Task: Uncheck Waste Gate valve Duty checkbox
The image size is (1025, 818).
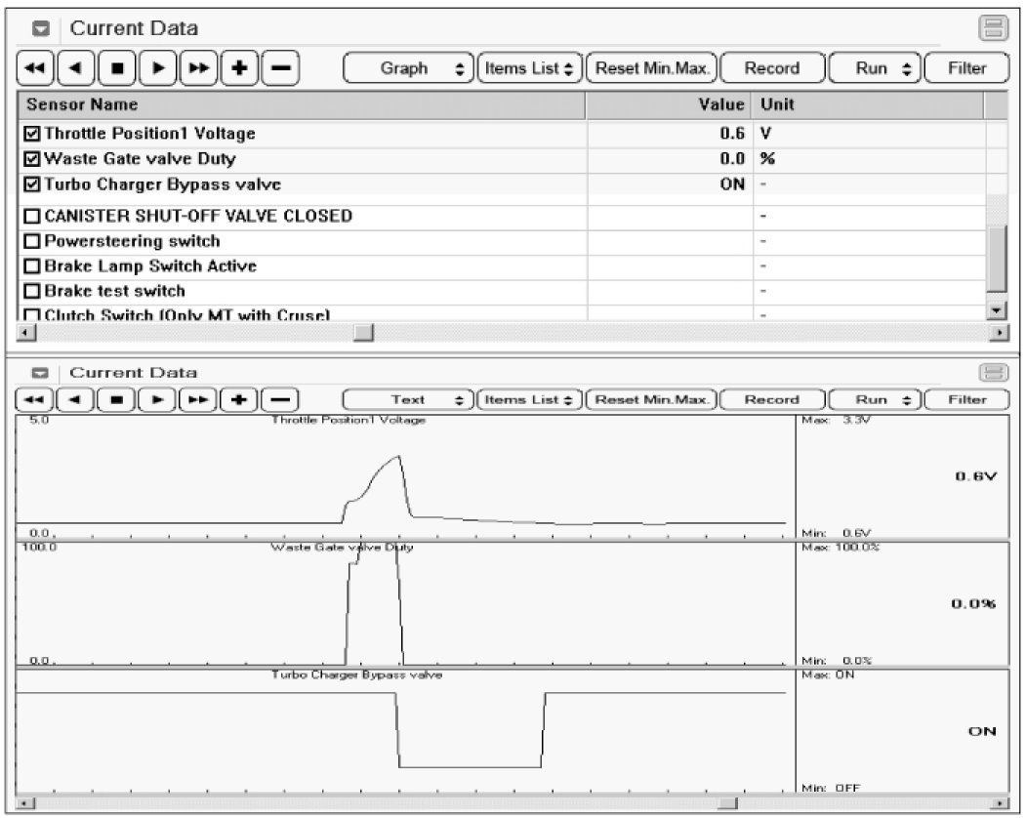Action: click(32, 159)
